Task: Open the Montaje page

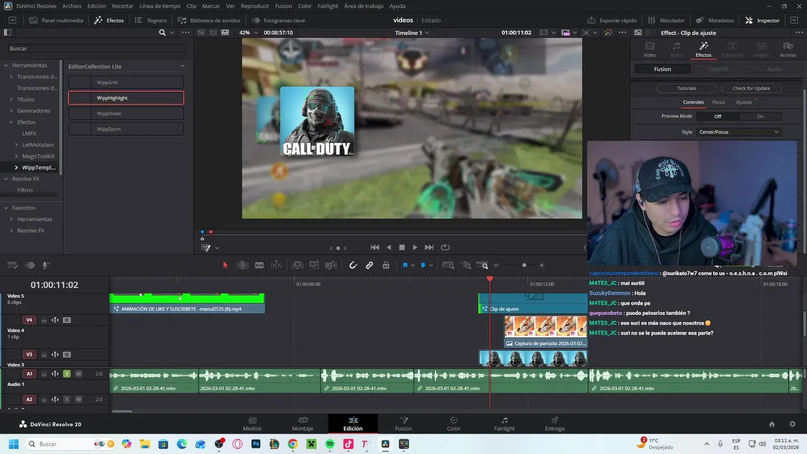Action: [x=303, y=424]
